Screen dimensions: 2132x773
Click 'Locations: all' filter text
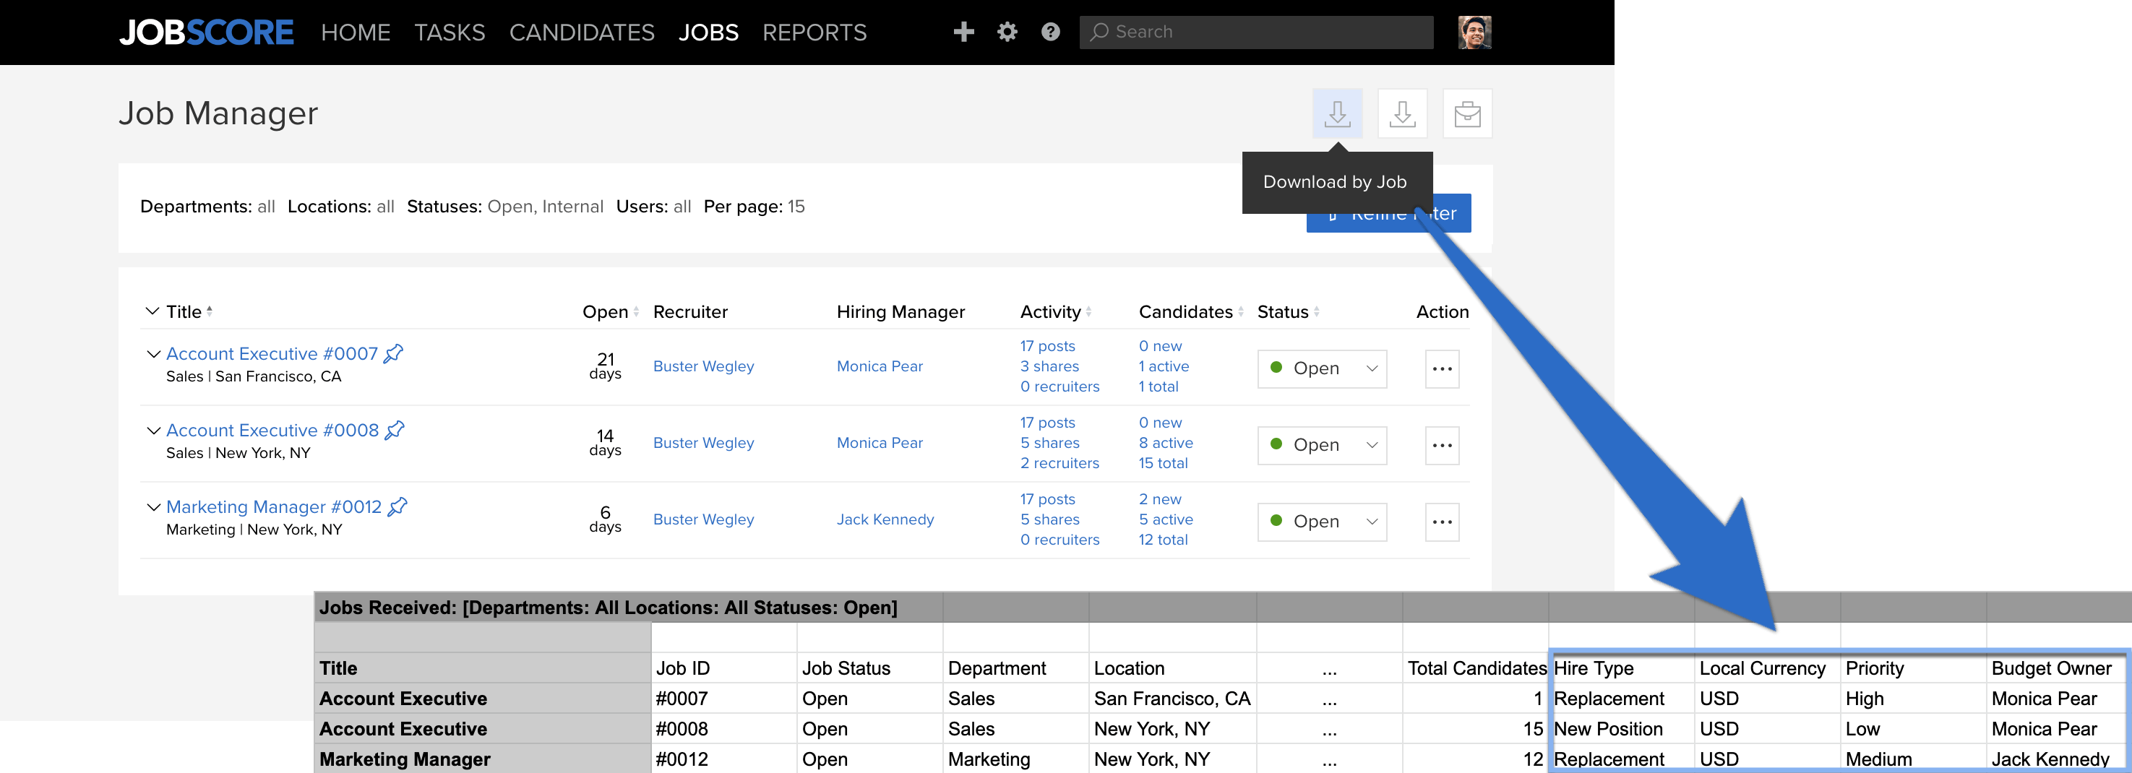pyautogui.click(x=340, y=206)
